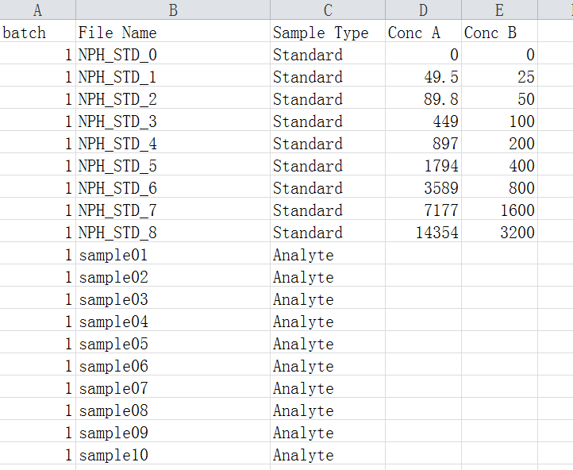Image resolution: width=573 pixels, height=470 pixels.
Task: Click the Sample Type header cell
Action: (328, 33)
